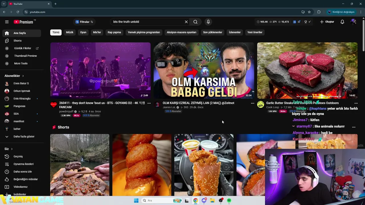This screenshot has height=205, width=365.
Task: Select the İzlenenler filter chip
Action: (235, 32)
